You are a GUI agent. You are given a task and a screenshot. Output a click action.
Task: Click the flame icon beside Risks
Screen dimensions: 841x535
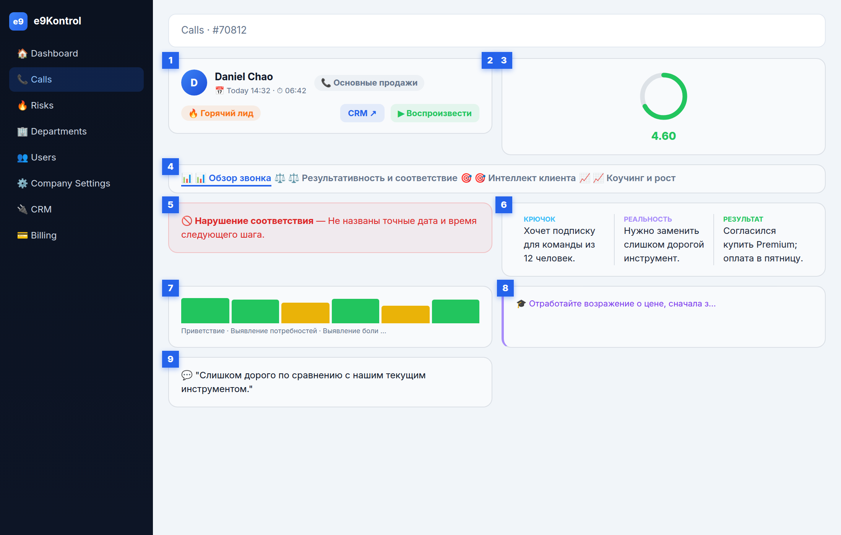23,105
